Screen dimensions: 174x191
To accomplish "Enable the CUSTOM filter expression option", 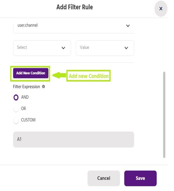I will pos(16,120).
